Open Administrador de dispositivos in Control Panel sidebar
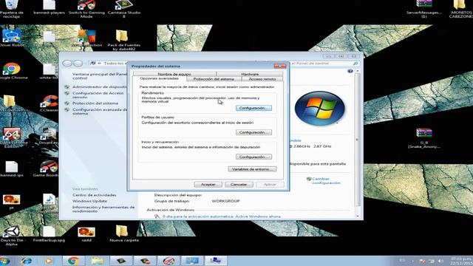This screenshot has height=266, width=473. tap(100, 87)
